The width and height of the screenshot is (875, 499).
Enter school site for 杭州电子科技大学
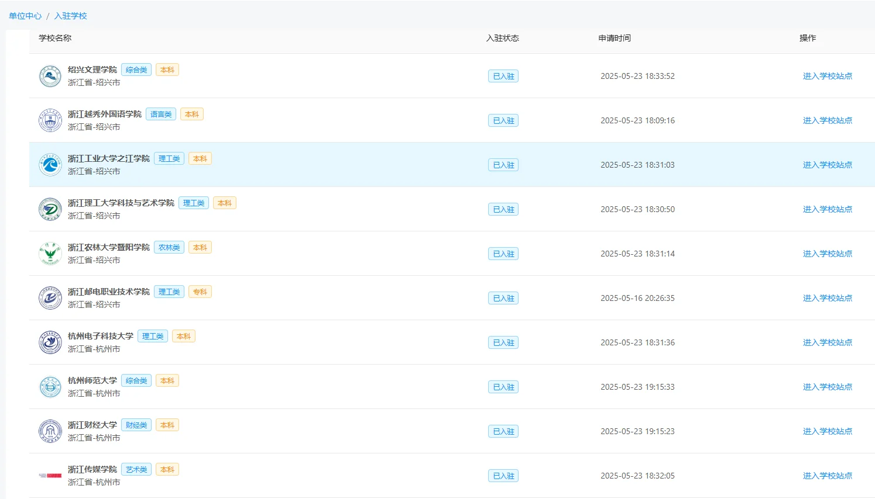click(x=828, y=342)
